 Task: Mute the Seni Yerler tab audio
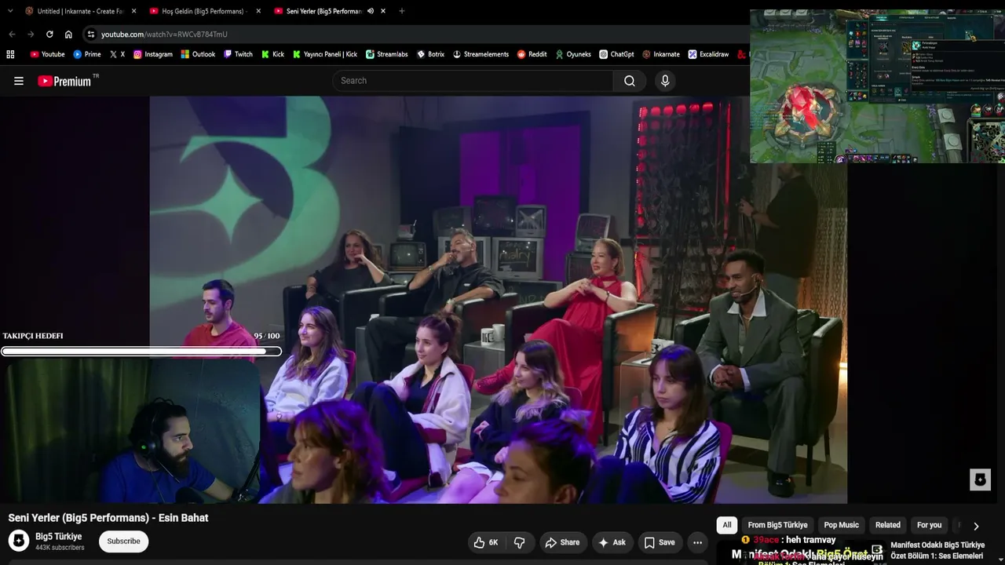[x=371, y=11]
